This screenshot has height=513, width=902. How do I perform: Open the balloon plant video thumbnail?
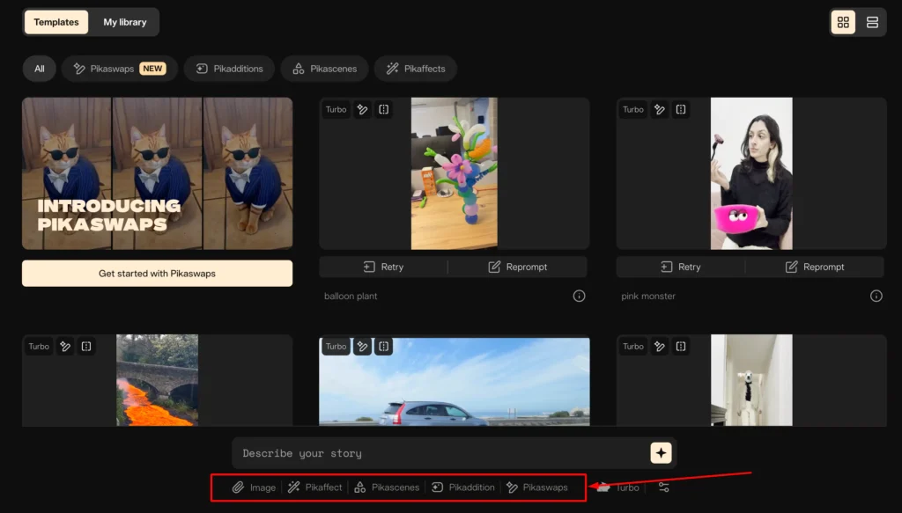coord(454,173)
